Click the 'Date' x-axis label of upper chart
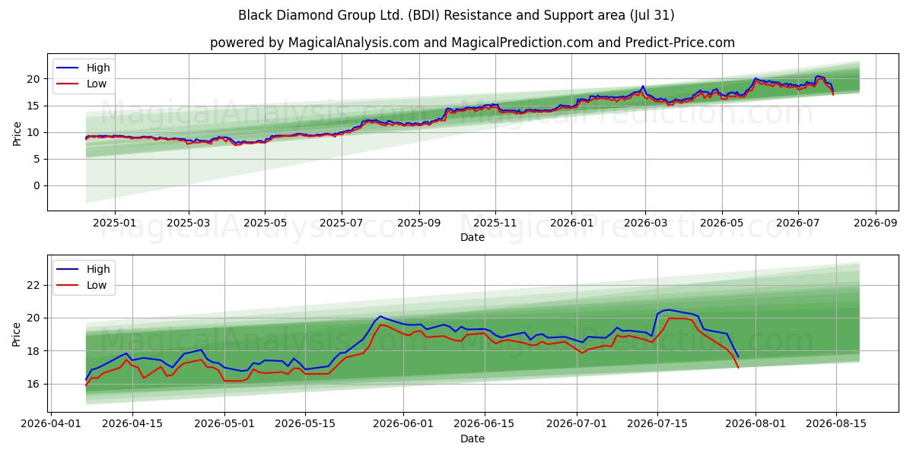The width and height of the screenshot is (913, 456). tap(472, 237)
